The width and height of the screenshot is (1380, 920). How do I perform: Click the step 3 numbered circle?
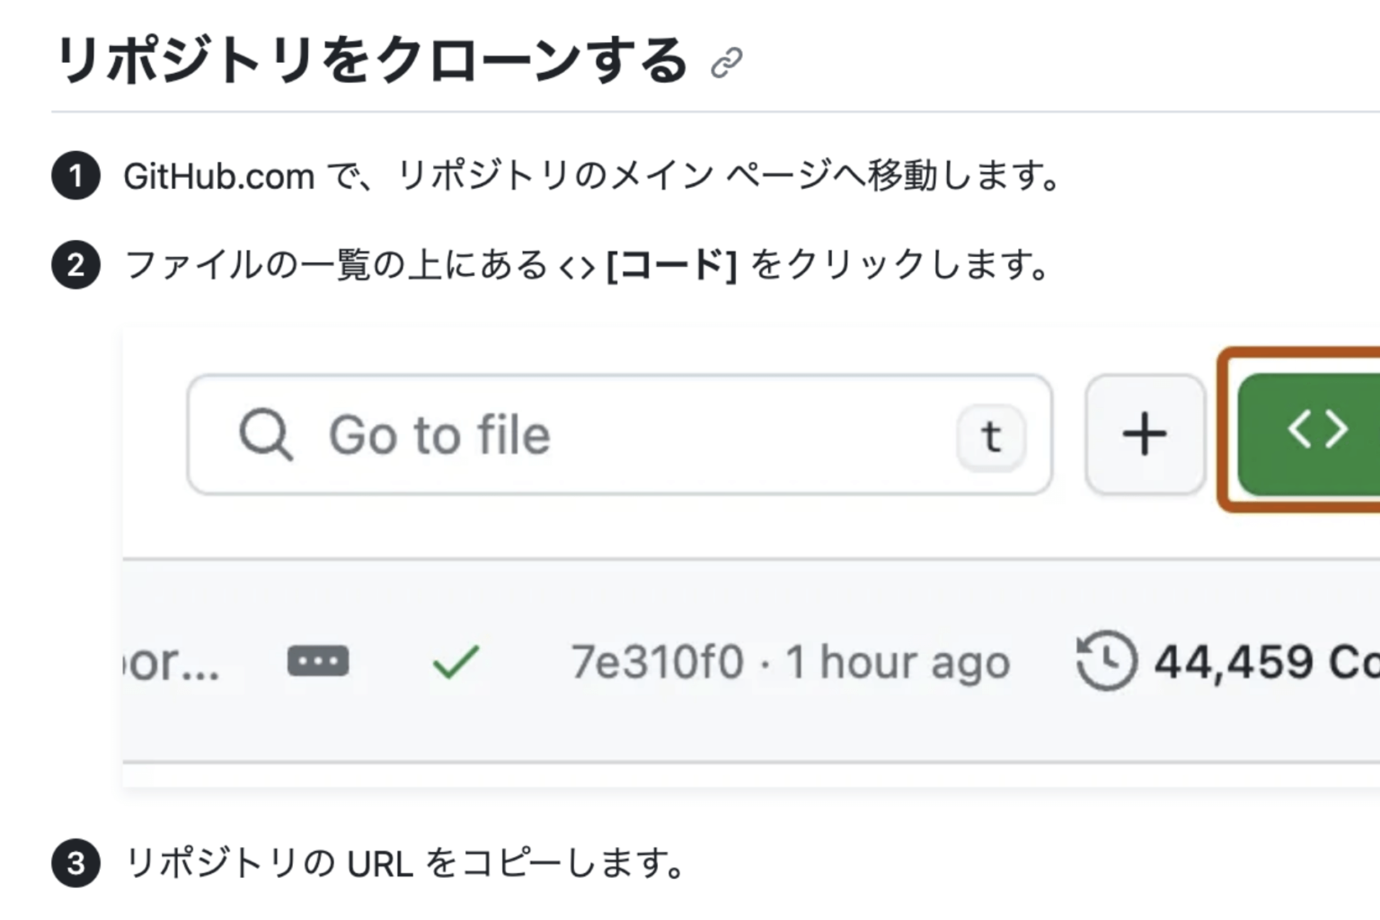[75, 863]
